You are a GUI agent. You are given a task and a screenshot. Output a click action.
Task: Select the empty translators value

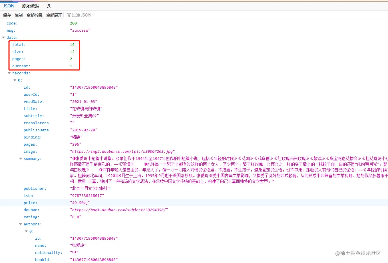72,123
